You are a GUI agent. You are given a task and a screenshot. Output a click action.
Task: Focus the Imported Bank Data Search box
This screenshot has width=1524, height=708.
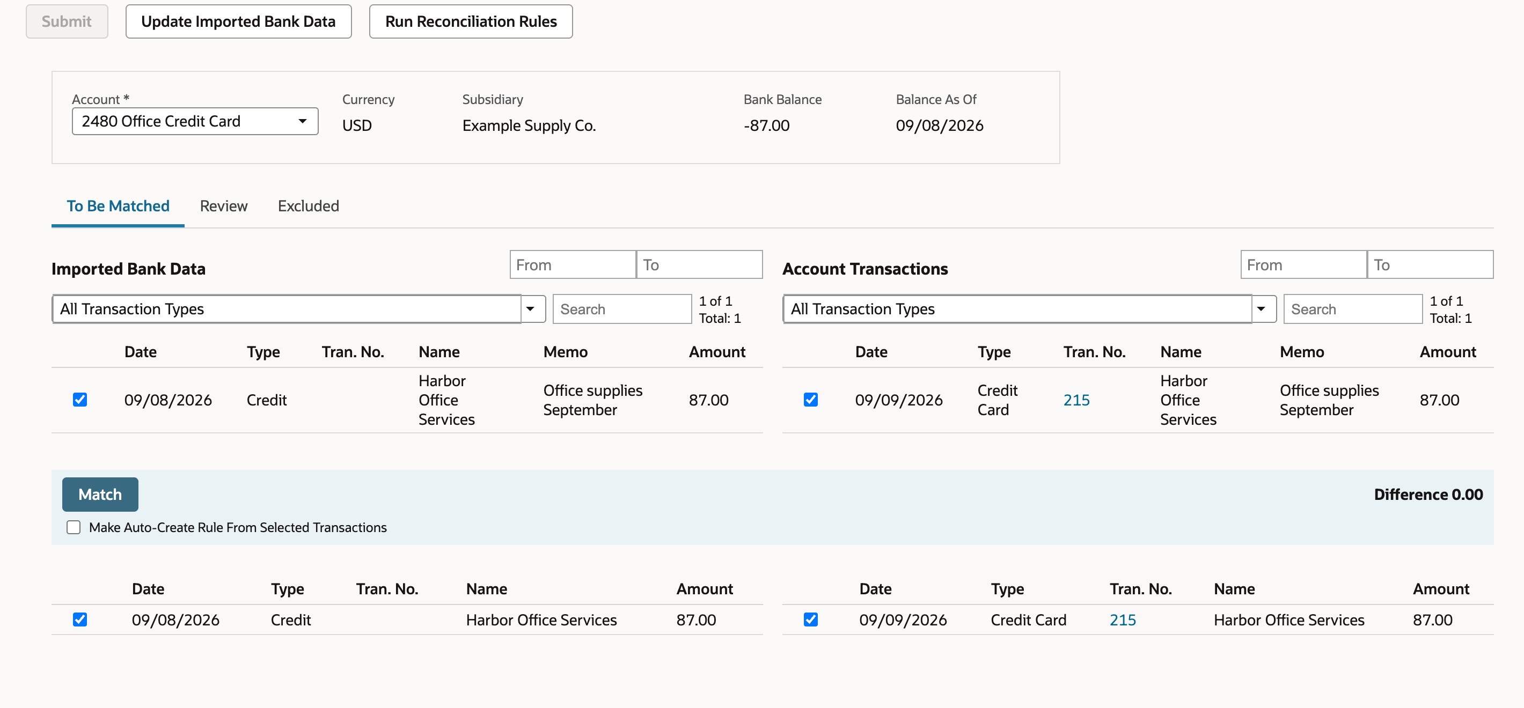point(622,309)
